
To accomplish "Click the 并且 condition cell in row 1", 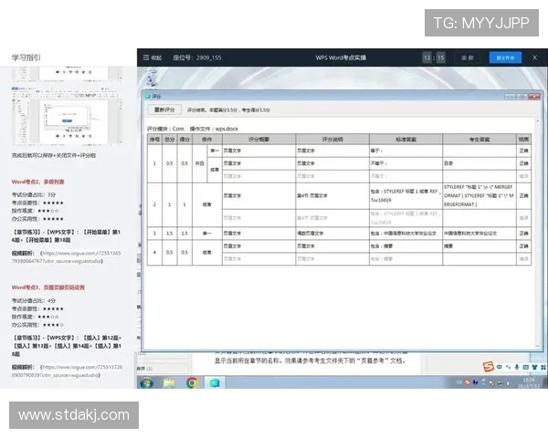I will pos(199,163).
